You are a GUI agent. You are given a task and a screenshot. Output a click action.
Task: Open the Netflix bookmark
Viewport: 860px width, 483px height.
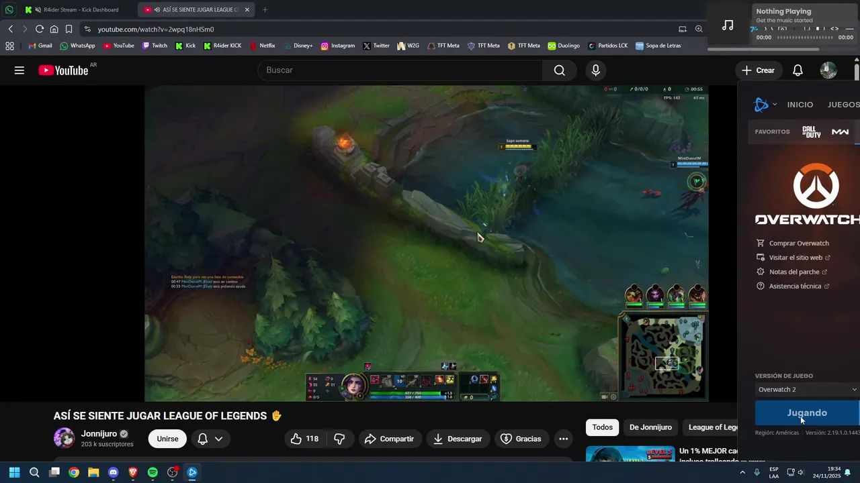[x=262, y=46]
